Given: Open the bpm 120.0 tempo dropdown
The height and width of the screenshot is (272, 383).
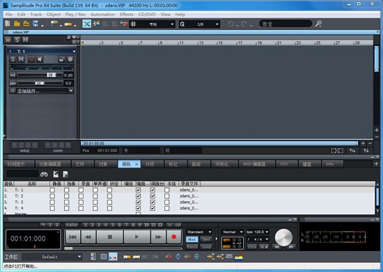Looking at the screenshot, I should point(267,232).
